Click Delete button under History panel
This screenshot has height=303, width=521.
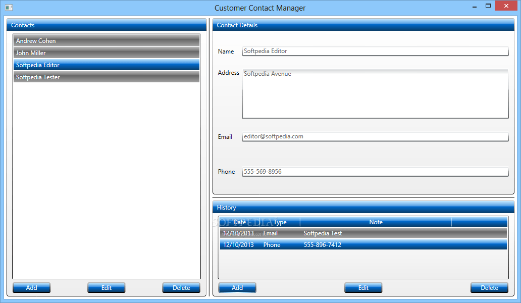pyautogui.click(x=489, y=288)
